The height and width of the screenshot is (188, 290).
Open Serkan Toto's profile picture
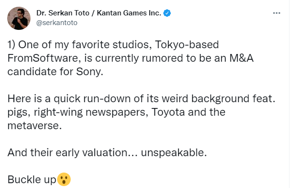point(19,18)
